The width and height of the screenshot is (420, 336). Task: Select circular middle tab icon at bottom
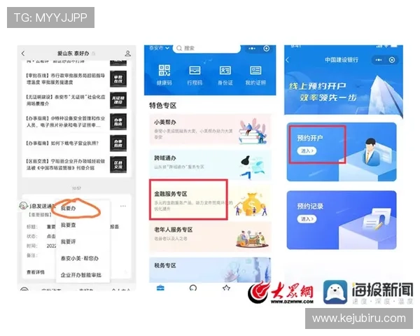[x=193, y=288]
